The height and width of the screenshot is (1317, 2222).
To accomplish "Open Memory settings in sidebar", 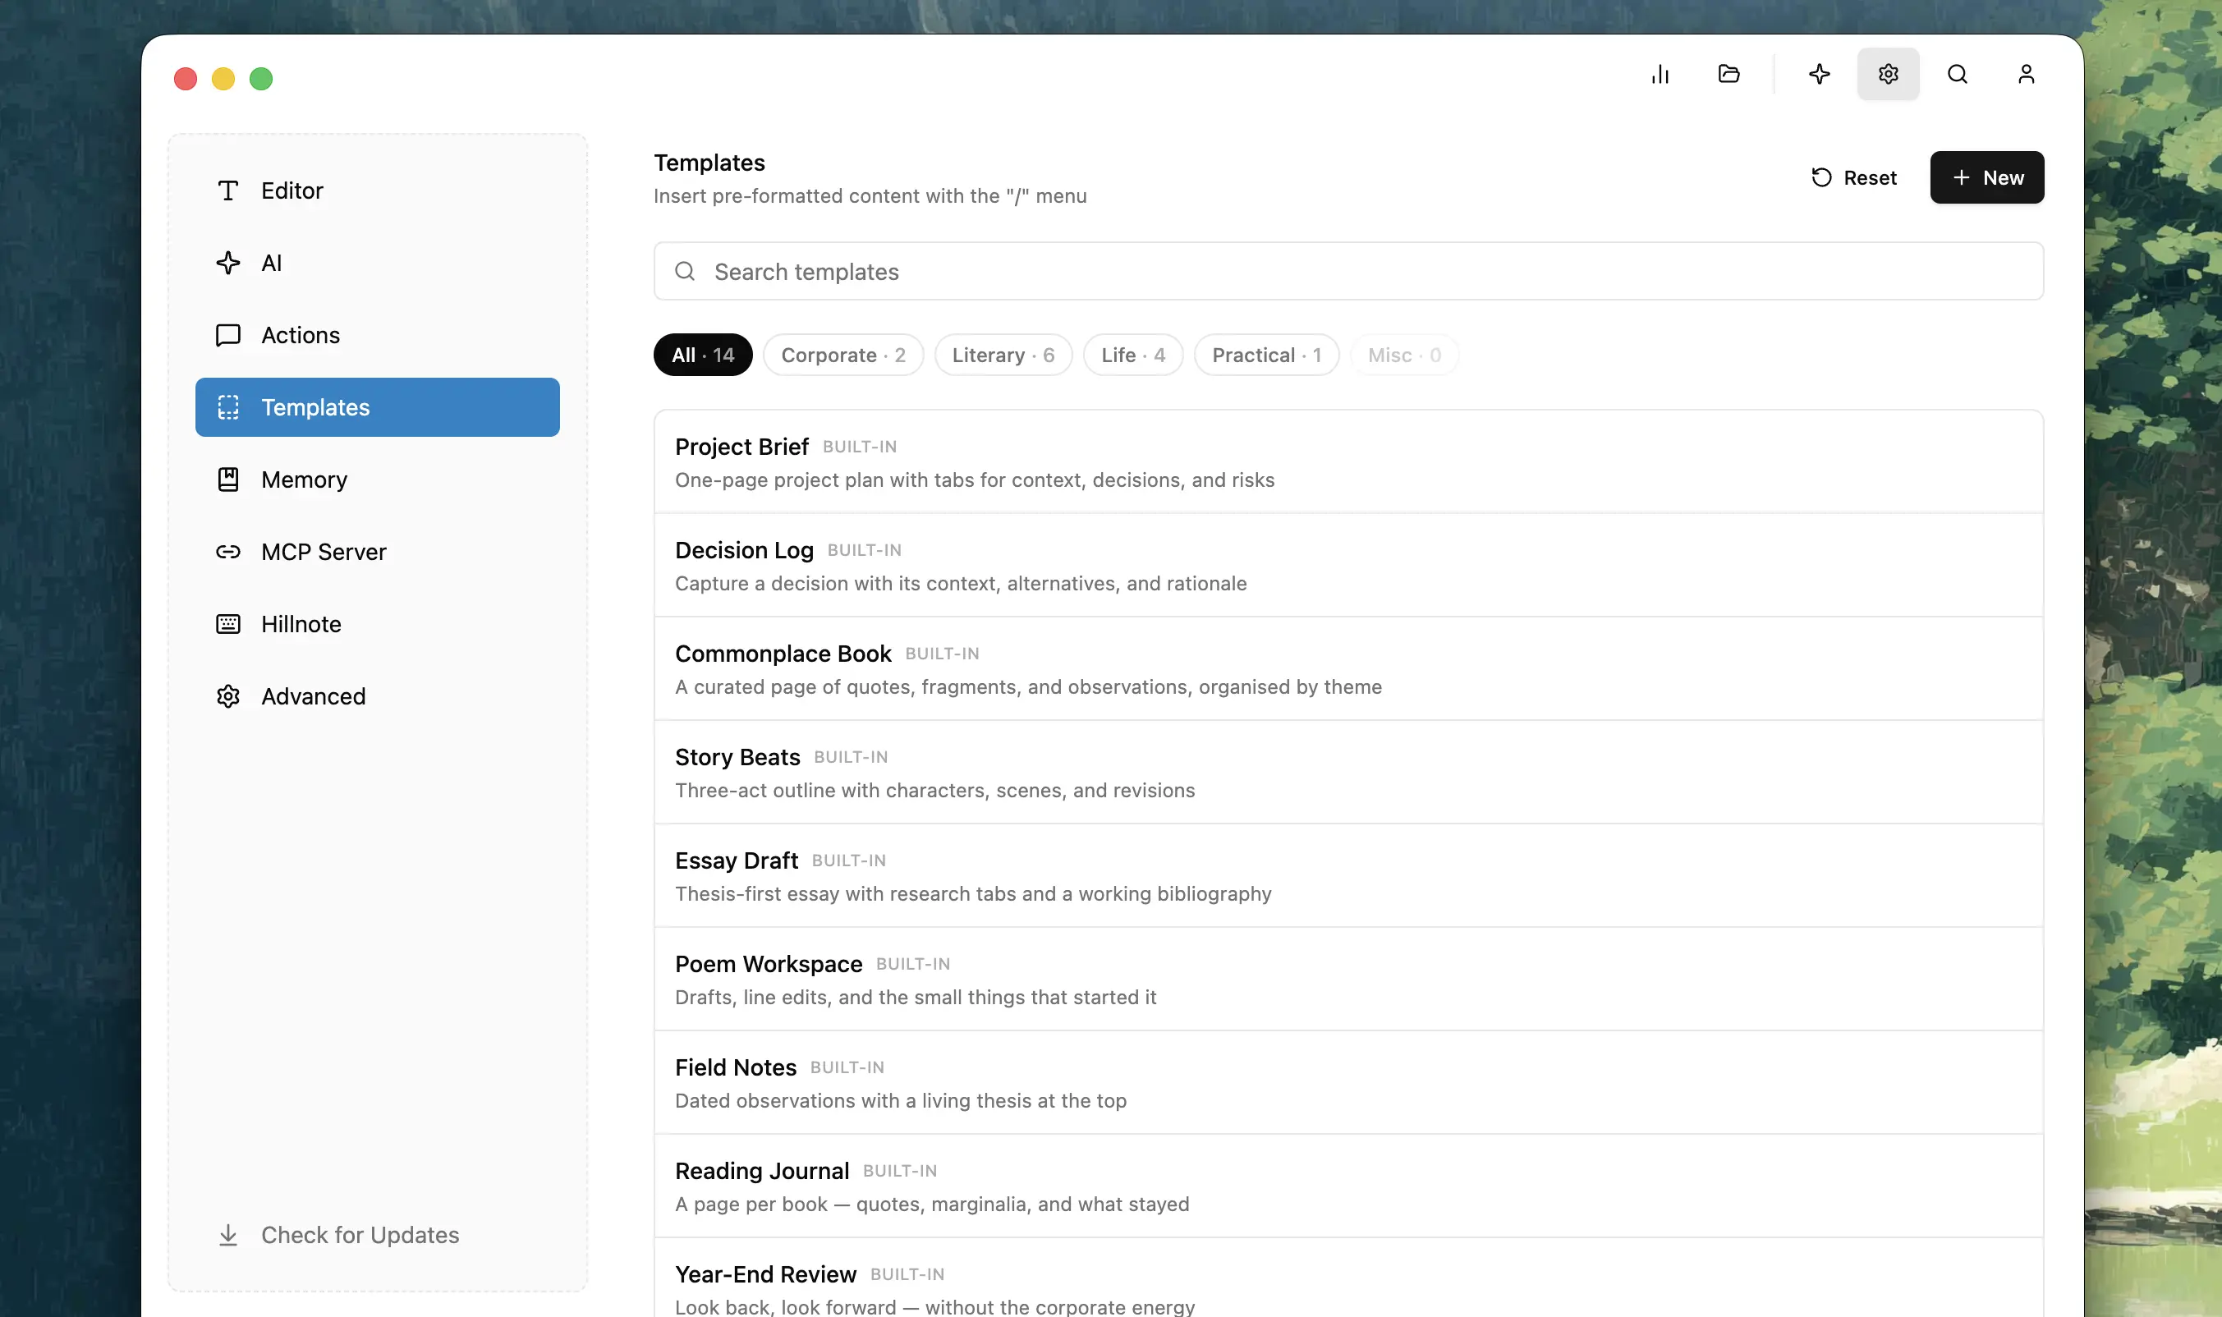I will click(377, 480).
